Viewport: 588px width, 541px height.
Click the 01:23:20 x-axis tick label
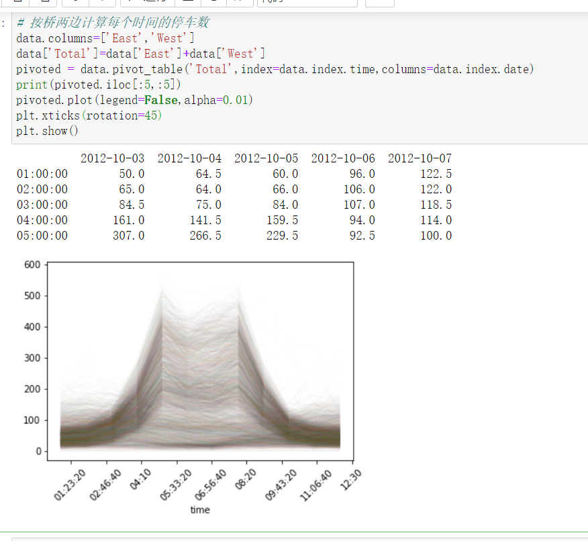point(70,485)
